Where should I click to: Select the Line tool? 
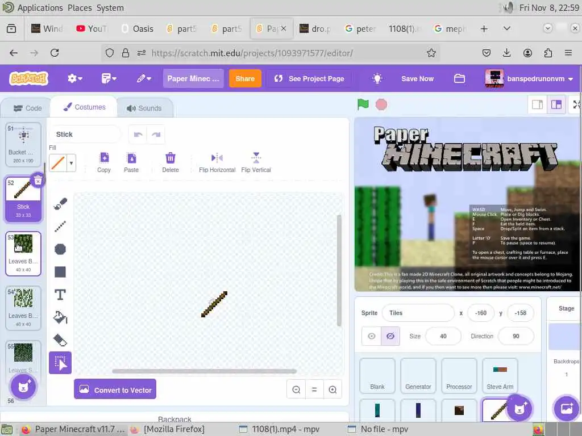(x=60, y=226)
